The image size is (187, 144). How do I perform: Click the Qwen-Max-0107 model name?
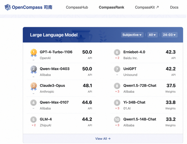pyautogui.click(x=54, y=102)
